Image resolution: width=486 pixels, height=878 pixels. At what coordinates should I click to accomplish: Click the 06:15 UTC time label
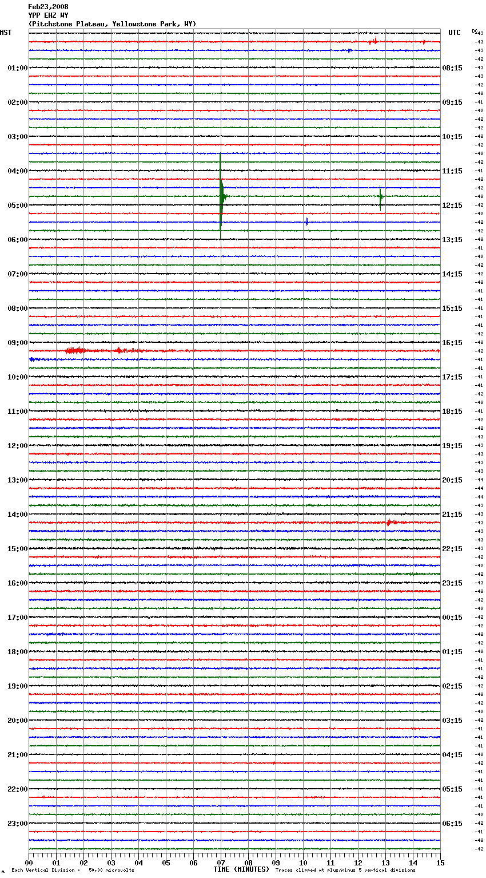452,824
